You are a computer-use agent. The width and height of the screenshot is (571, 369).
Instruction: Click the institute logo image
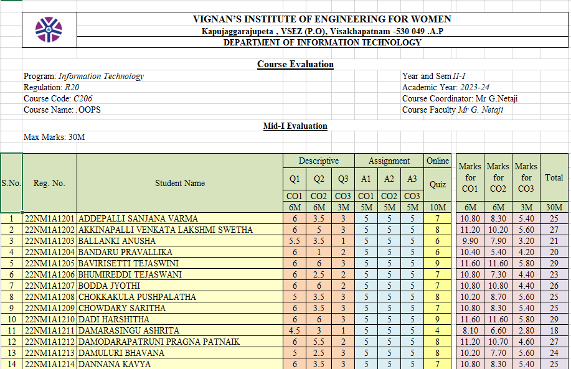[x=49, y=29]
